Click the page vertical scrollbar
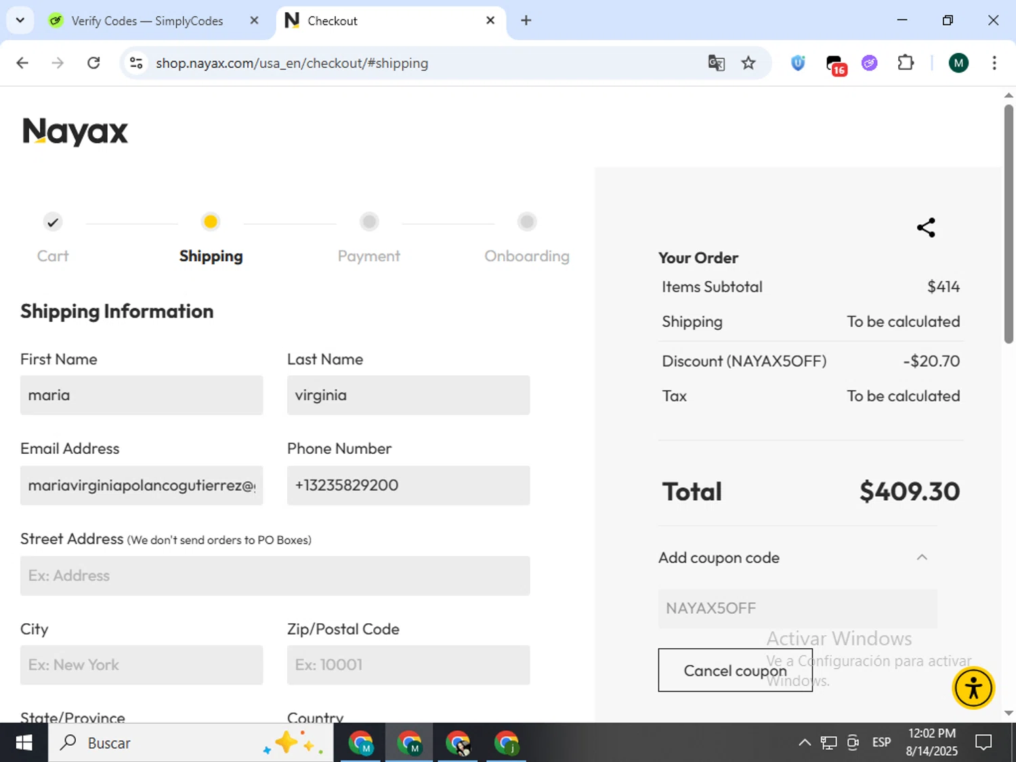The height and width of the screenshot is (762, 1016). click(x=1009, y=224)
